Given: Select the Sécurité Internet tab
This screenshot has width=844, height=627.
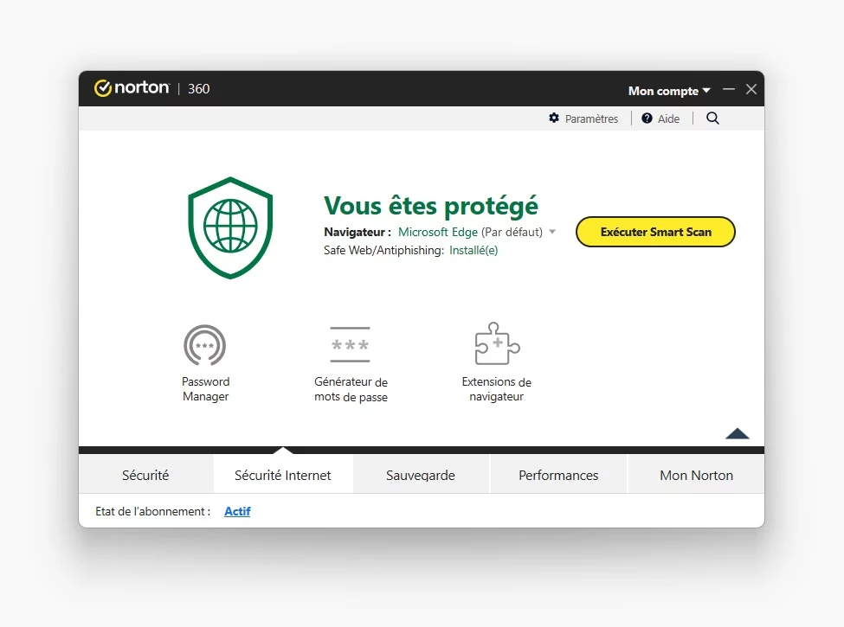Looking at the screenshot, I should [x=283, y=476].
